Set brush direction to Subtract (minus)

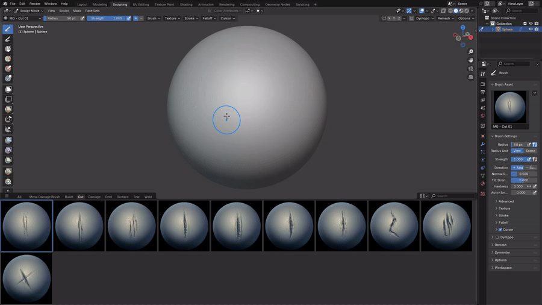[141, 18]
